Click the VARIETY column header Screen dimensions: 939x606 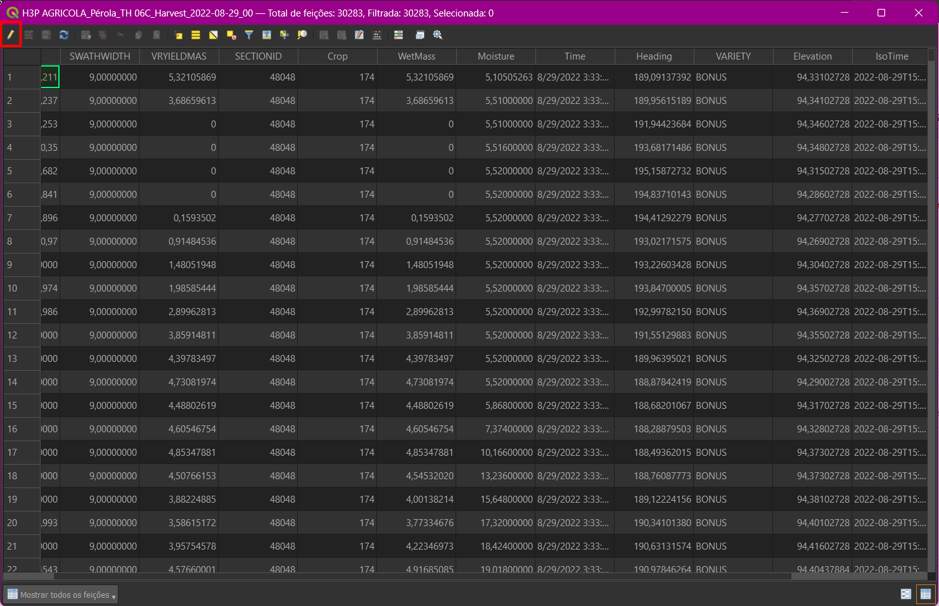[x=734, y=56]
